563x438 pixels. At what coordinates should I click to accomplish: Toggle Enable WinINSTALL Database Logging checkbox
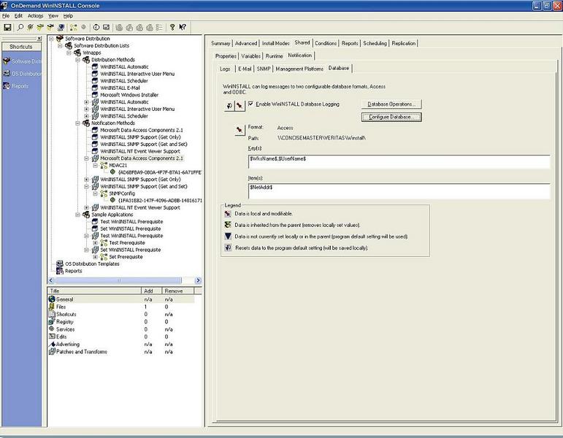[250, 104]
